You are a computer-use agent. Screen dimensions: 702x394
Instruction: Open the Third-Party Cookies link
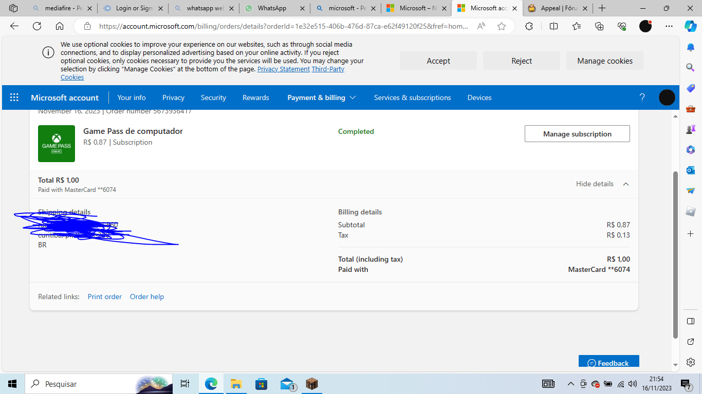pyautogui.click(x=328, y=69)
